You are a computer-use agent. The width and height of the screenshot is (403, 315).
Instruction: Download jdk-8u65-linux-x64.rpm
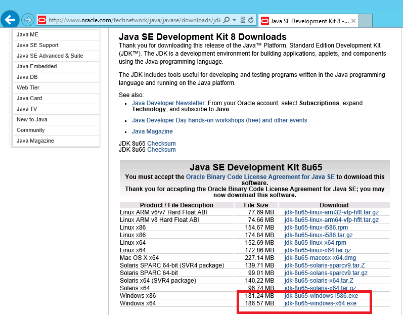(315, 243)
